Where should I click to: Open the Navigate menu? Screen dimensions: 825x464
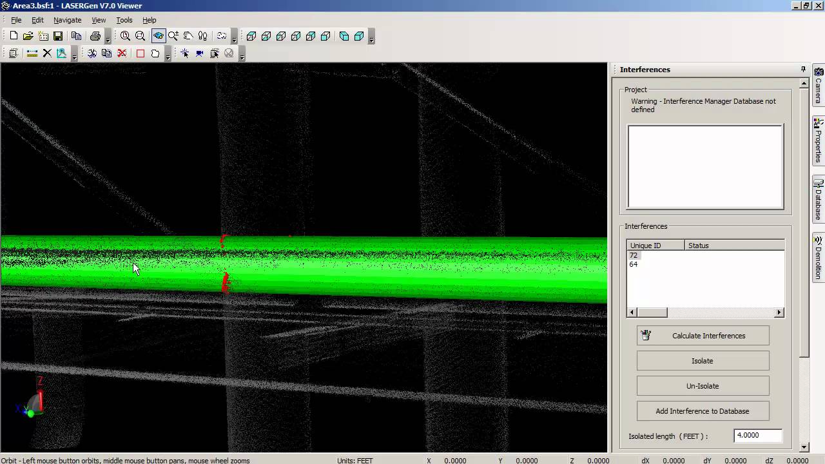point(68,20)
